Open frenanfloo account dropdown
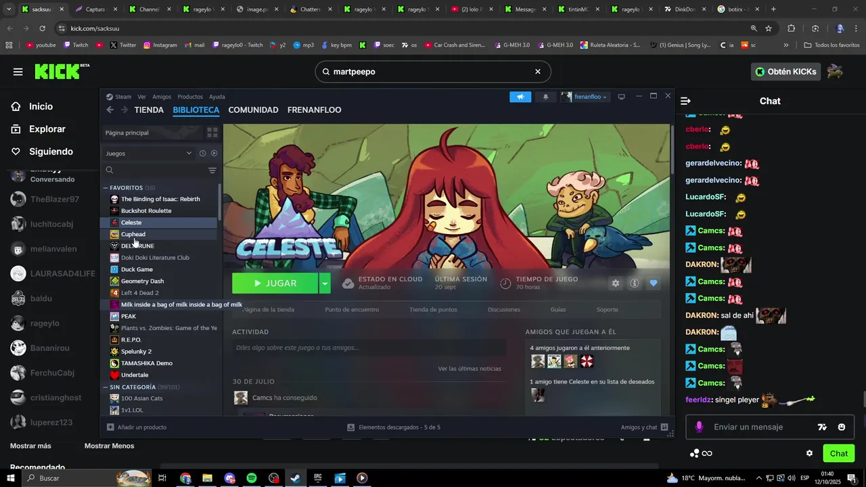Image resolution: width=866 pixels, height=487 pixels. point(584,97)
